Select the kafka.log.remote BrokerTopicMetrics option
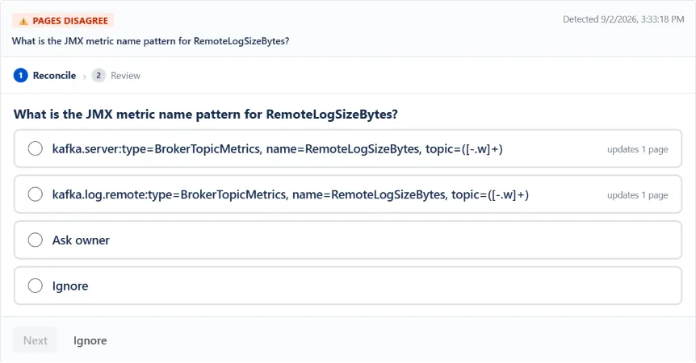This screenshot has height=363, width=696. (347, 194)
